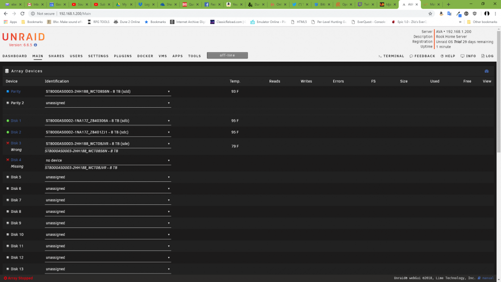Go back in browser history
The image size is (501, 282).
[6, 14]
